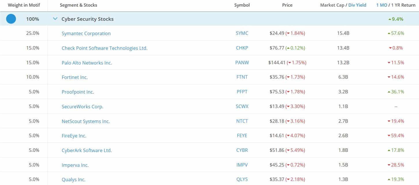
Task: Click the segment's 9.4% return value
Action: (x=396, y=19)
